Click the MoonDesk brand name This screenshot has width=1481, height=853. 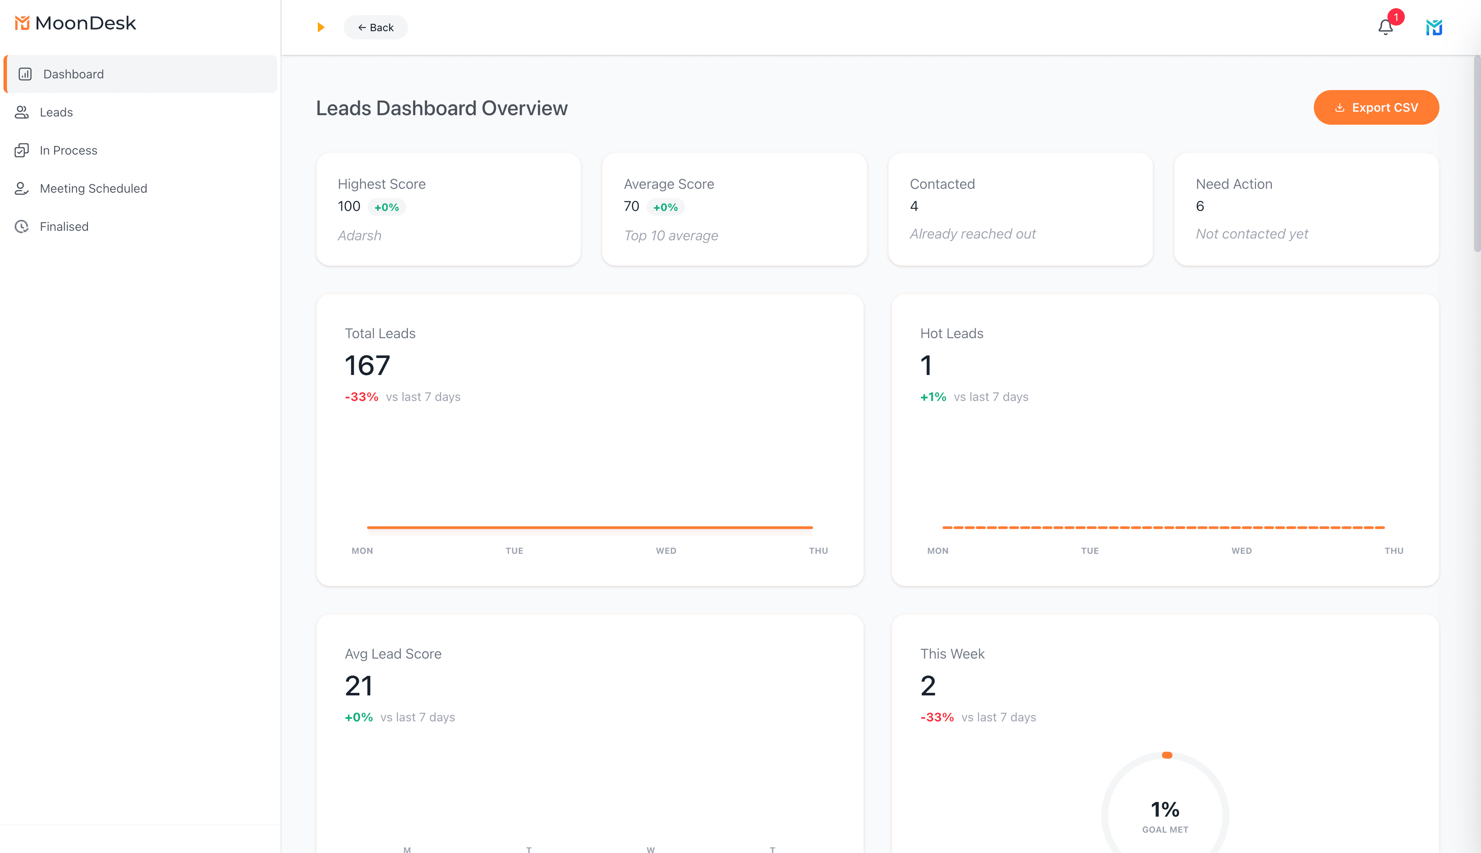(x=86, y=23)
